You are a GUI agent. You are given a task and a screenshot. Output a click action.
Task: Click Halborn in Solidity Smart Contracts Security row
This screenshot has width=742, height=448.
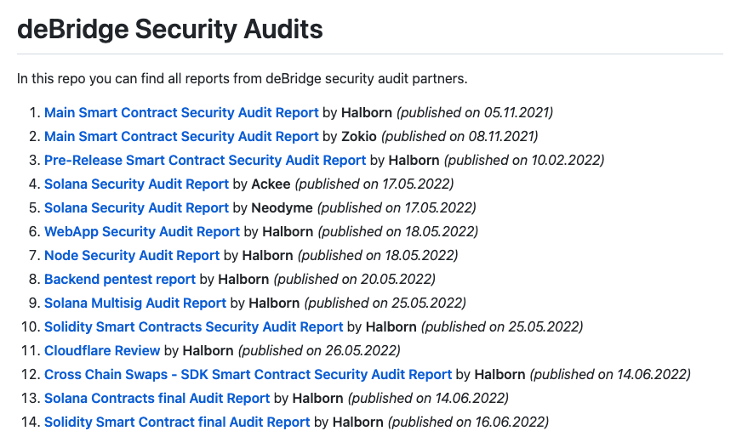[x=391, y=326]
